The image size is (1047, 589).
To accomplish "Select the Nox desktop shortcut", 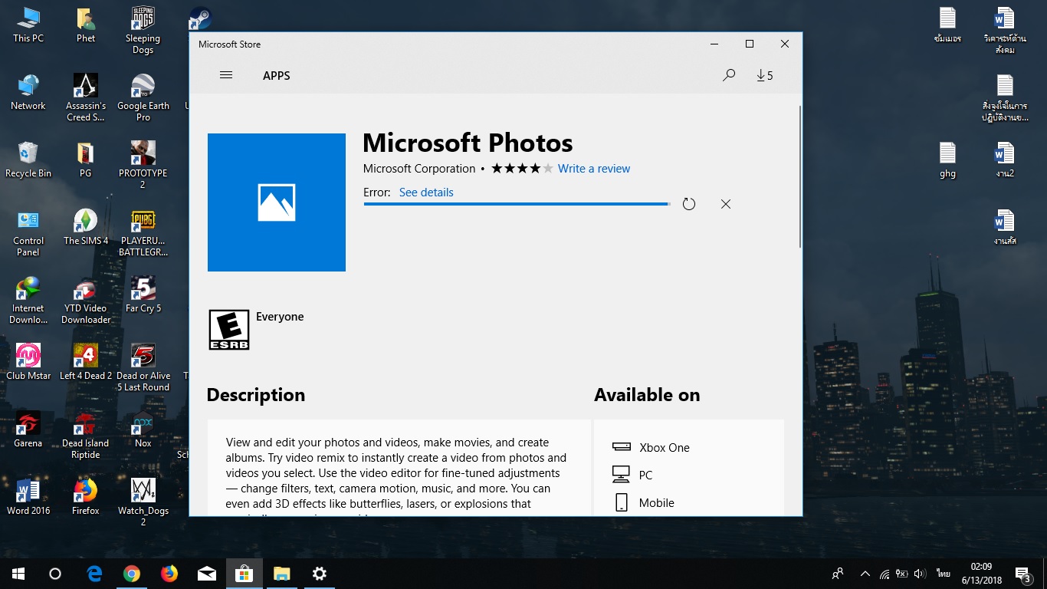I will 143,429.
